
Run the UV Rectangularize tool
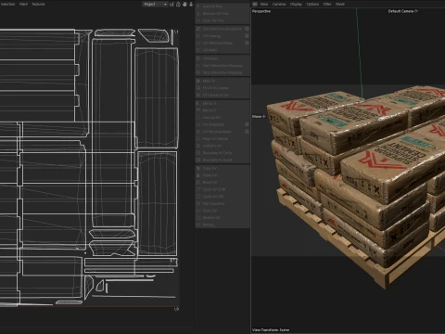pyautogui.click(x=220, y=132)
